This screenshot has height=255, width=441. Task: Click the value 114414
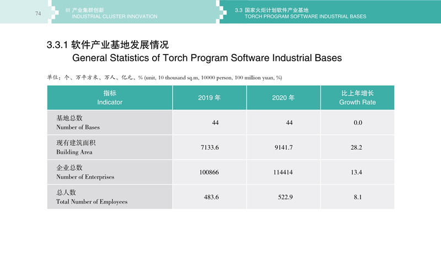coord(283,172)
